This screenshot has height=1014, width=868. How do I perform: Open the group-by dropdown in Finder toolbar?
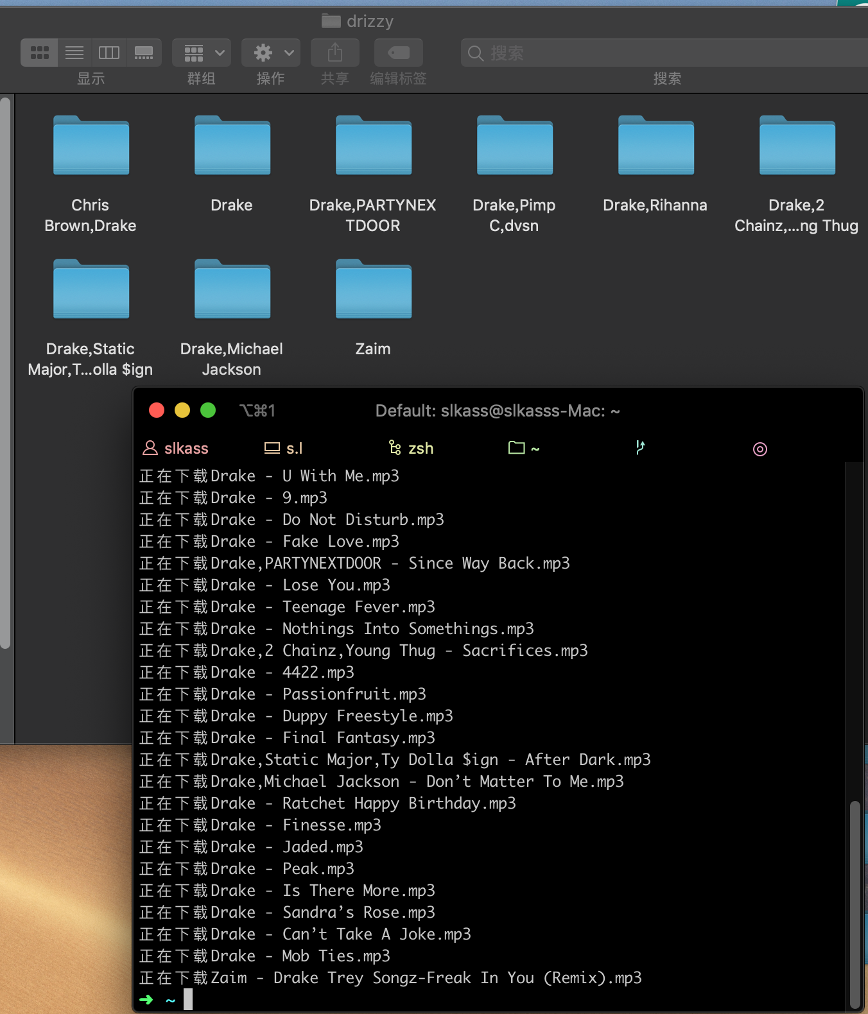pyautogui.click(x=202, y=53)
